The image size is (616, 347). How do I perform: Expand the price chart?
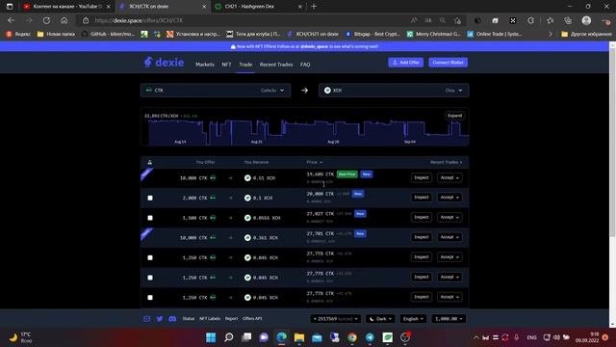(x=454, y=116)
